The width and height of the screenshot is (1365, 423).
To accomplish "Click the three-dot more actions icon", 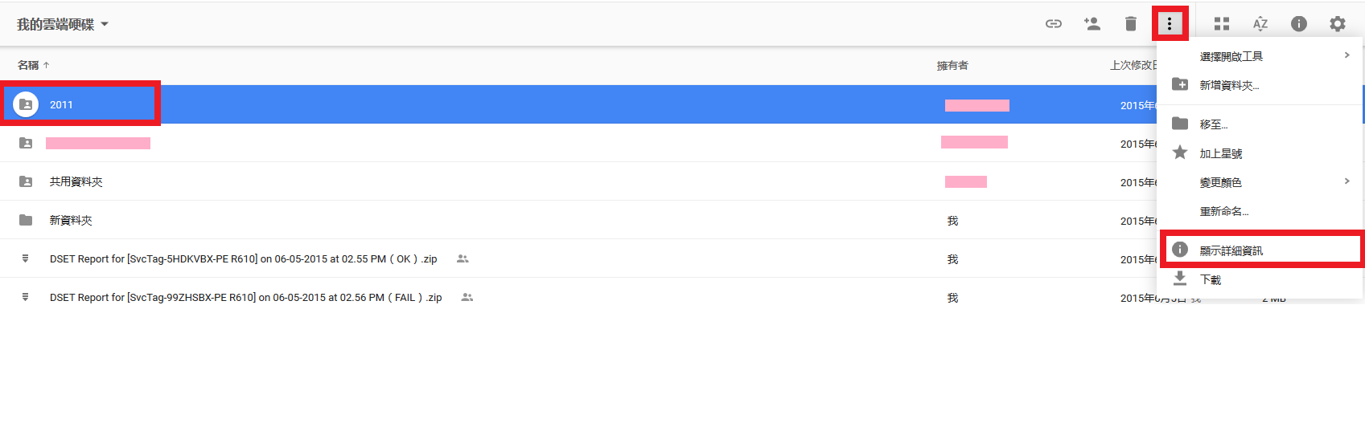I will [1170, 24].
